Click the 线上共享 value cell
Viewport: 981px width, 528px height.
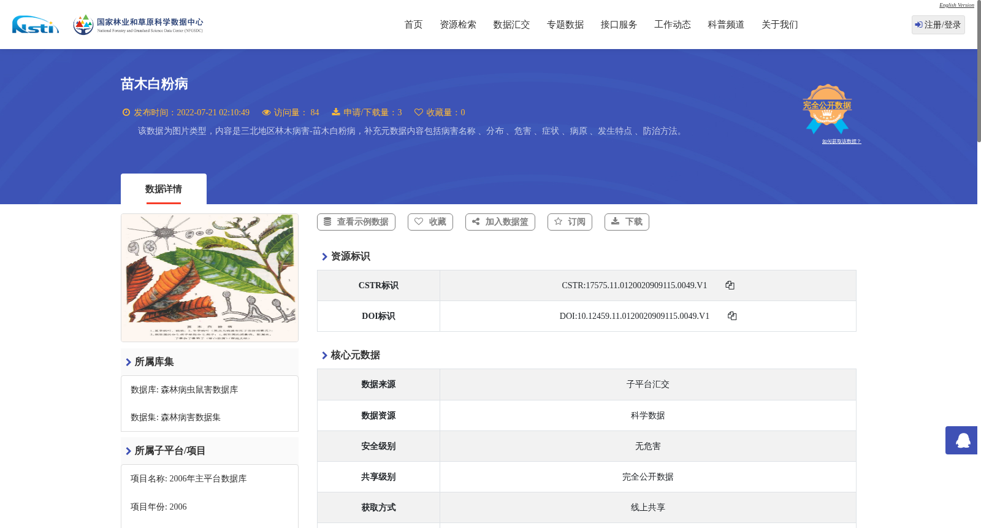[x=648, y=508]
